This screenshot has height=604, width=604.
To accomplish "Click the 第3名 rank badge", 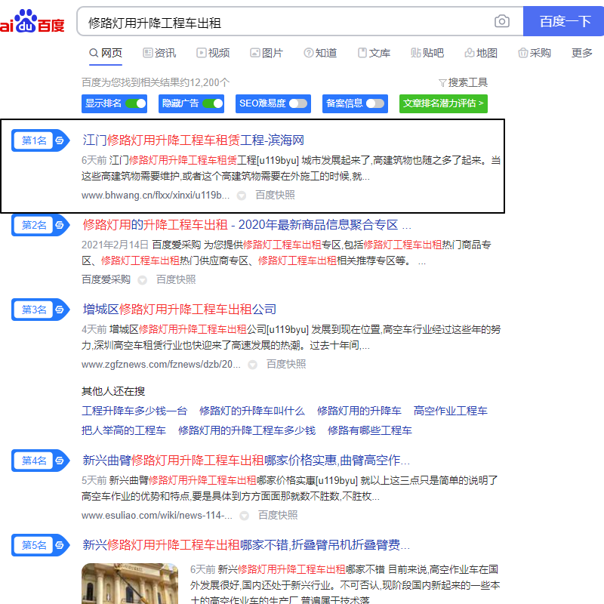I will coord(41,310).
